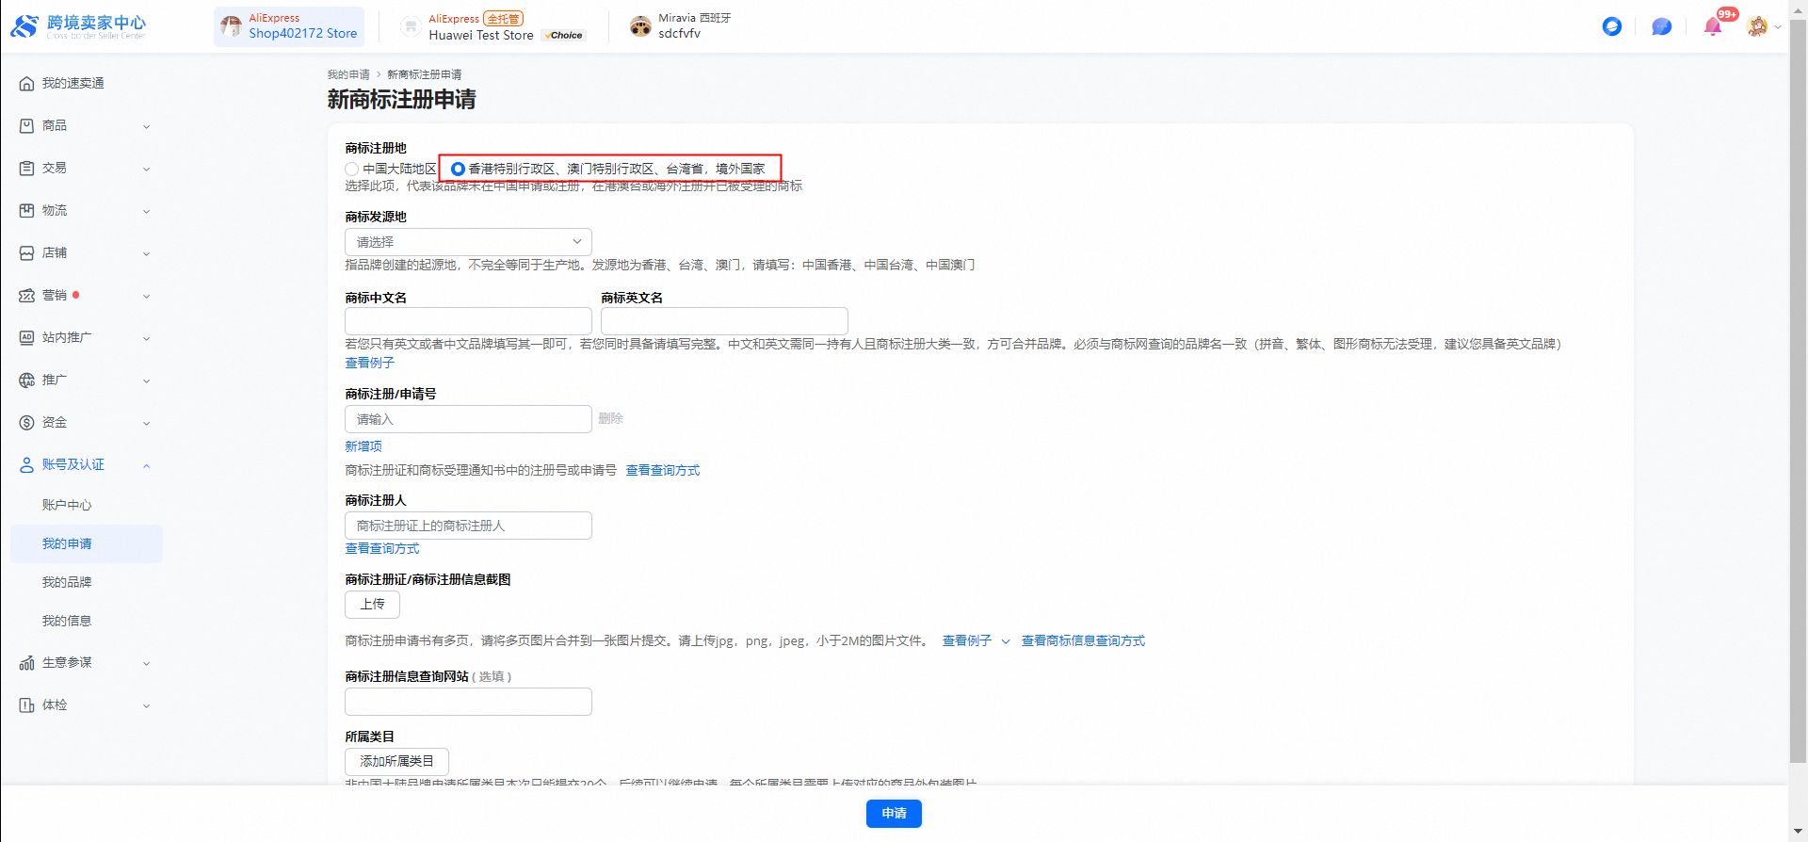This screenshot has height=842, width=1808.
Task: Click the 上传 upload button
Action: pyautogui.click(x=372, y=605)
